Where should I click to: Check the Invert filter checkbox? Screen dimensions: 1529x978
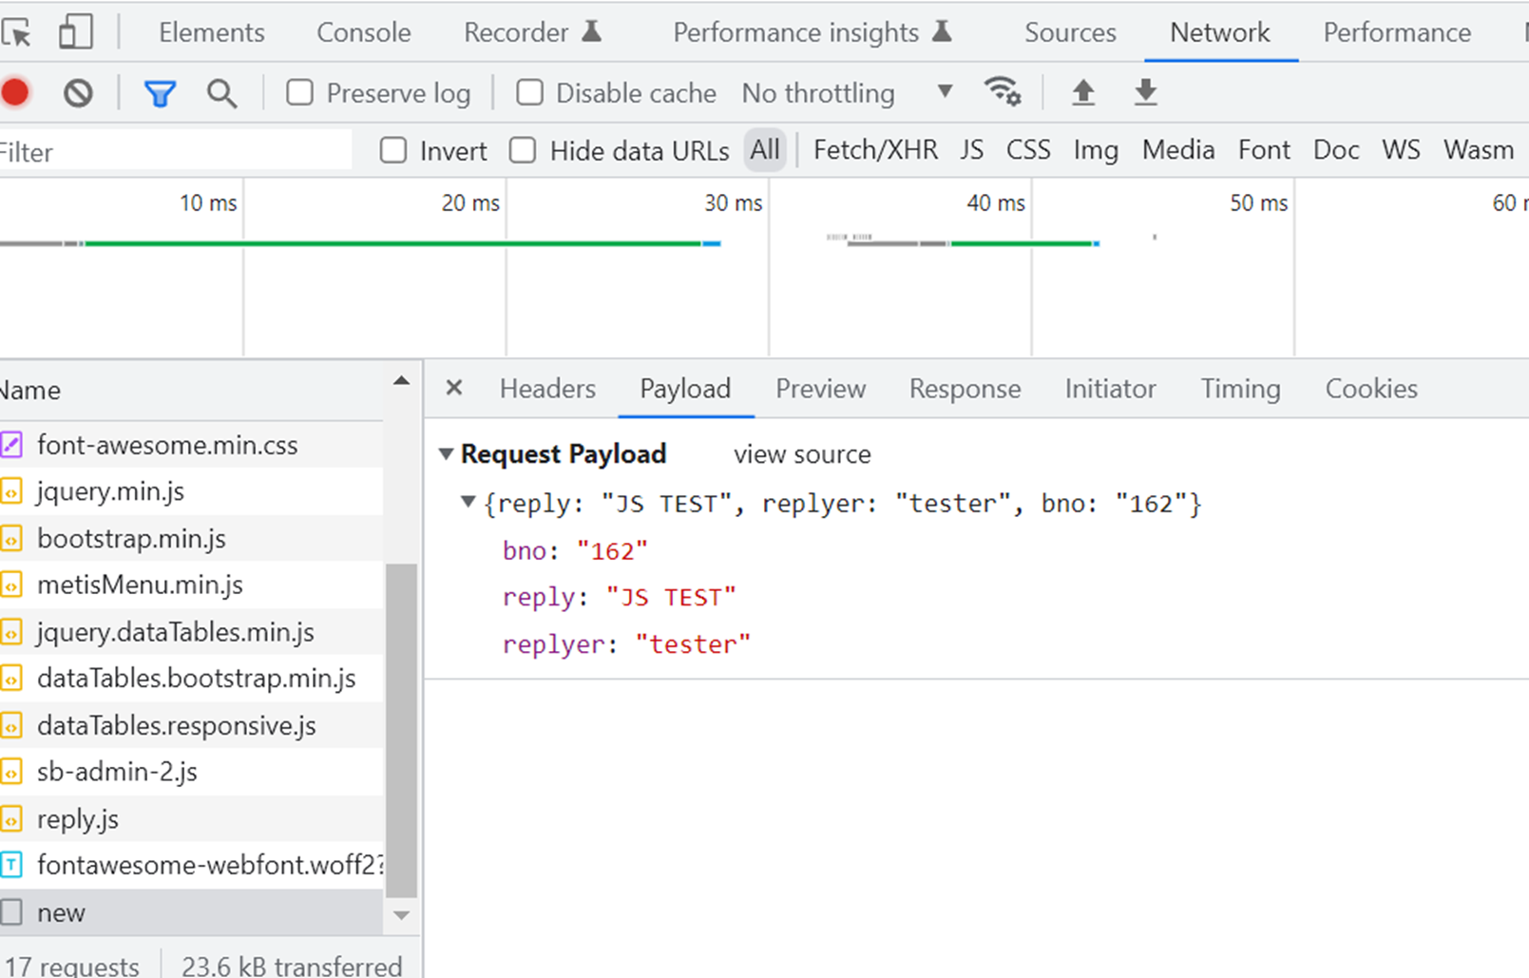click(x=393, y=150)
